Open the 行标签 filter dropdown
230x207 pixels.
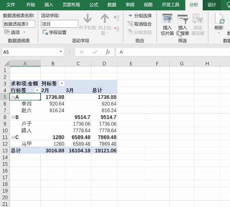pos(37,90)
